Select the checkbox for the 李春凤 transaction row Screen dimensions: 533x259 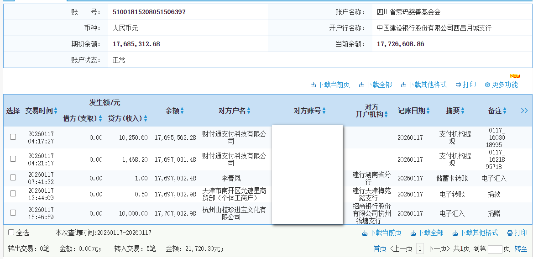click(13, 178)
